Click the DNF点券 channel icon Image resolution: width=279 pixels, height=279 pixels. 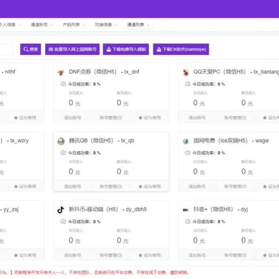[x=61, y=72]
